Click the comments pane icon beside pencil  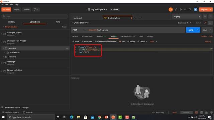210,23
